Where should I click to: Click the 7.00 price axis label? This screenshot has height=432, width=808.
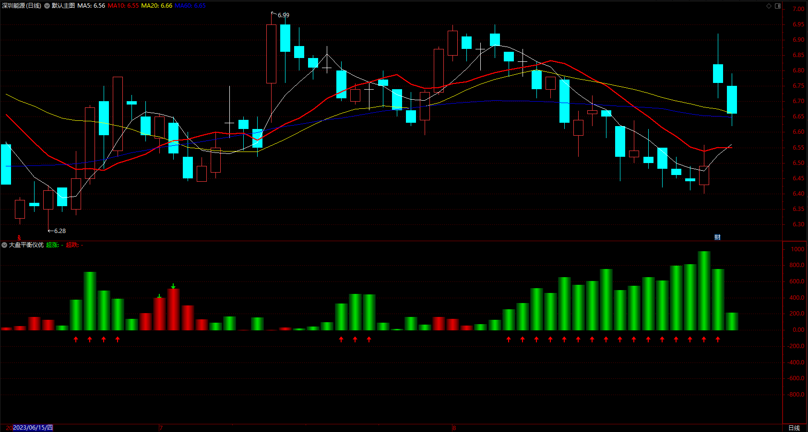click(798, 9)
